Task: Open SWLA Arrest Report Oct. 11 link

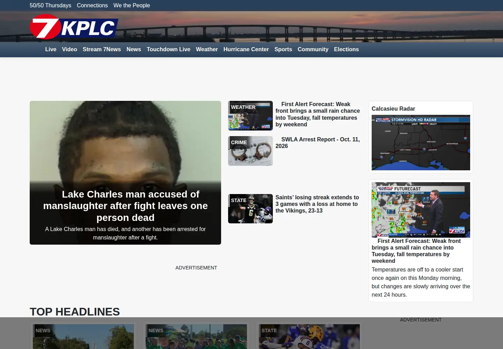Action: point(318,143)
